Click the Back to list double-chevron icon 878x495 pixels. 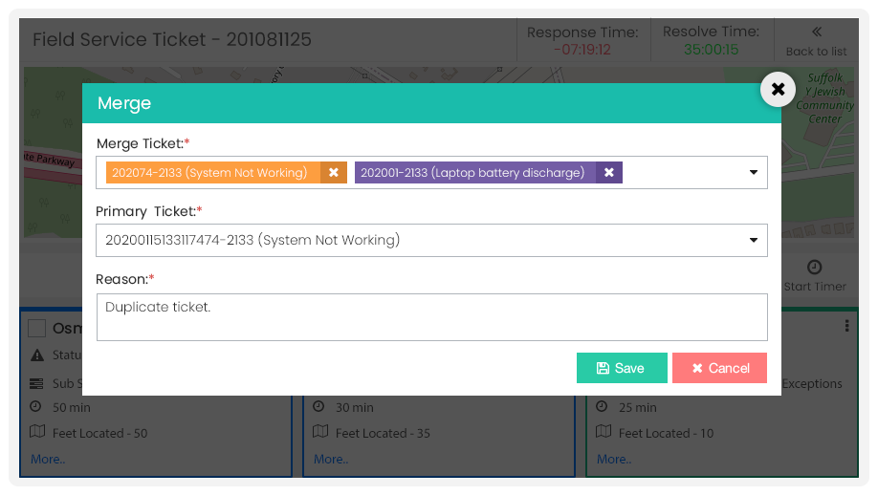(817, 32)
